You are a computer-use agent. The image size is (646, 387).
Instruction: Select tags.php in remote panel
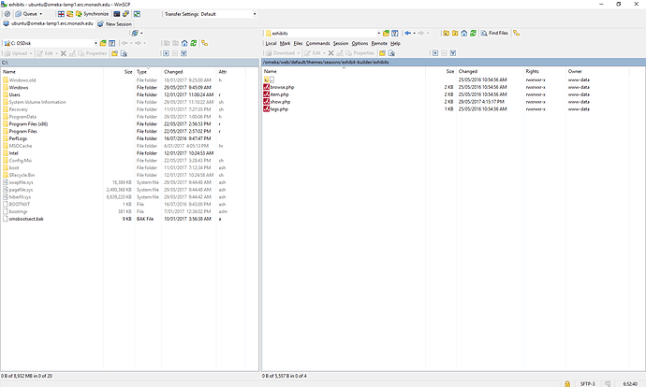pyautogui.click(x=279, y=109)
